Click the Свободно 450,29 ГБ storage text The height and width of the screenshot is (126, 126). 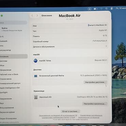[92, 97]
